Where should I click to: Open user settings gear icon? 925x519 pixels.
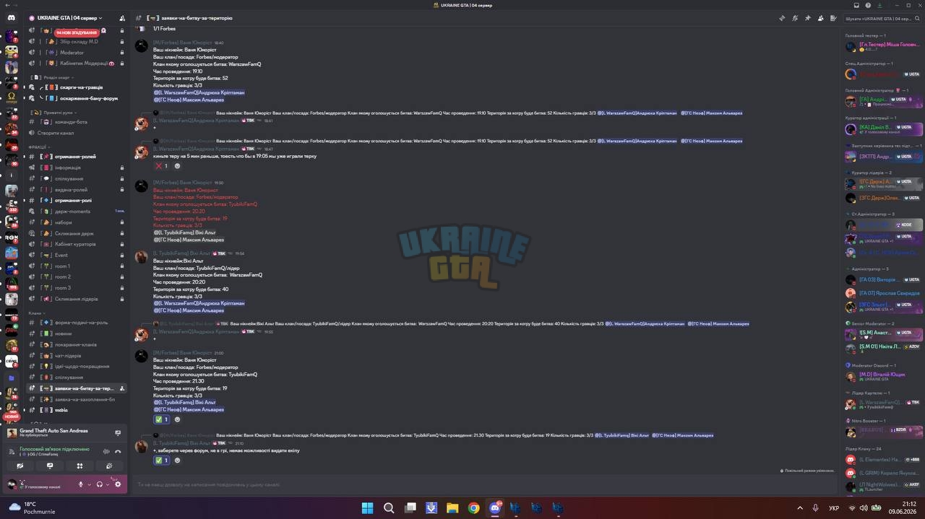click(x=118, y=484)
